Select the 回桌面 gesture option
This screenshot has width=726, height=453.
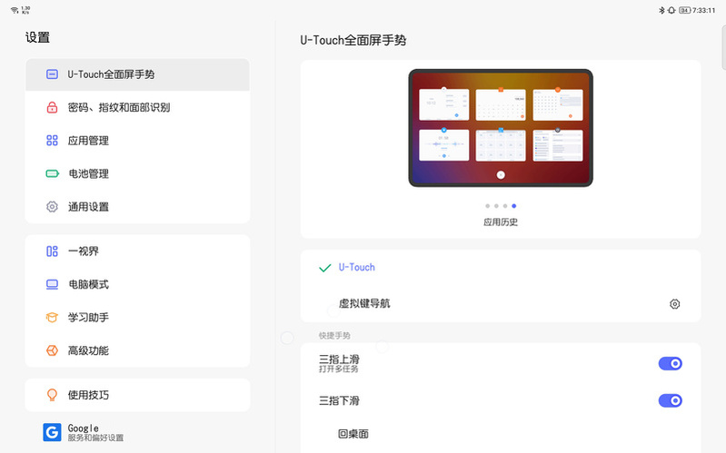(x=353, y=434)
